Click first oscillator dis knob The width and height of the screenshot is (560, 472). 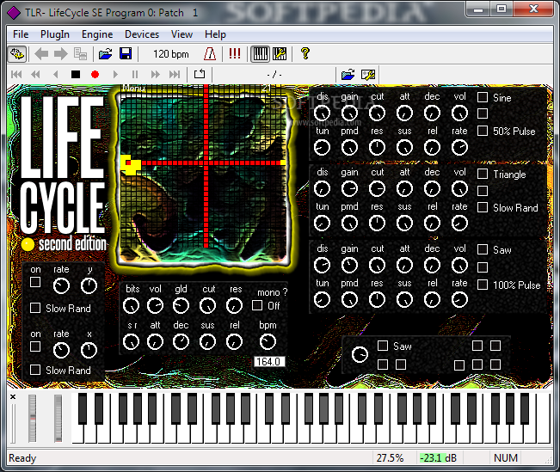pyautogui.click(x=322, y=113)
